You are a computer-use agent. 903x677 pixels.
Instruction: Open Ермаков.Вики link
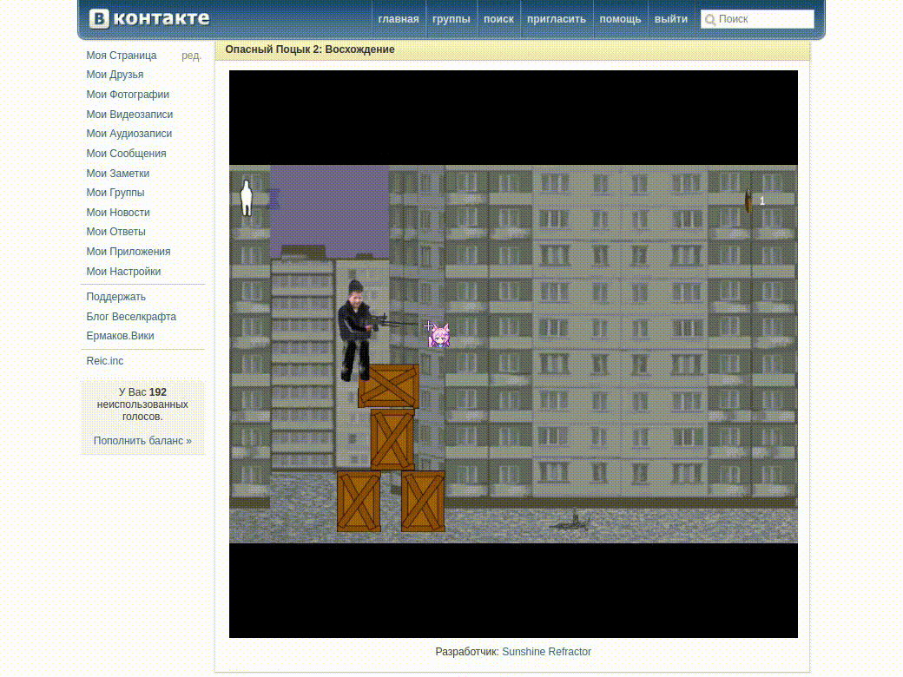coord(120,336)
